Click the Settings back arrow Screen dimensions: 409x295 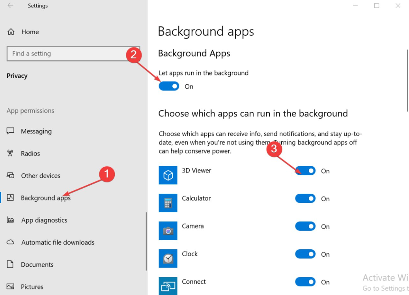(10, 6)
